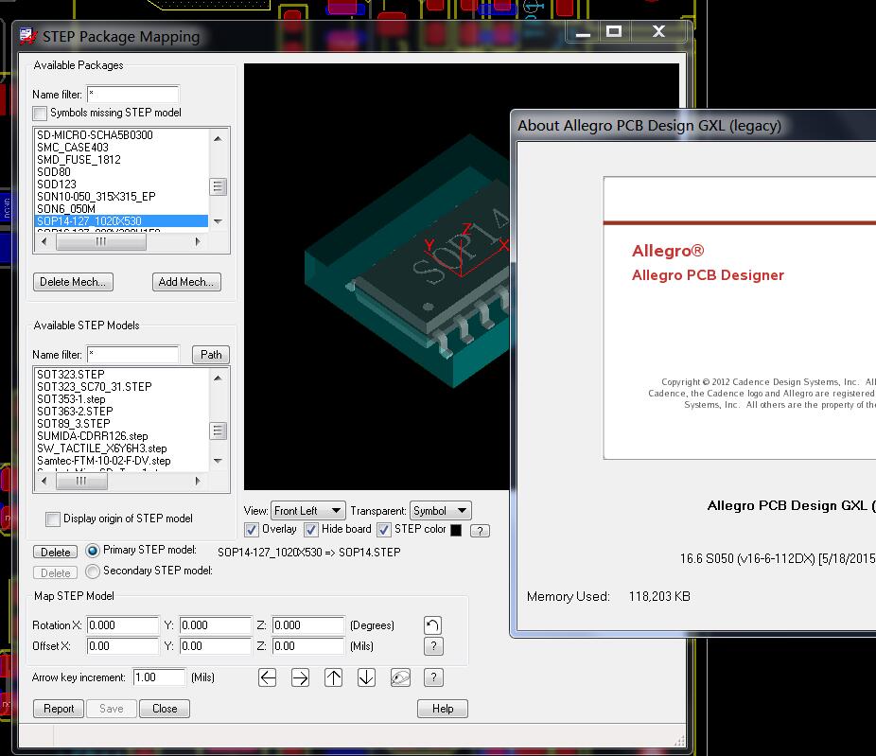Click STEP models horizontal scroll left arrow
This screenshot has width=876, height=756.
(x=44, y=481)
